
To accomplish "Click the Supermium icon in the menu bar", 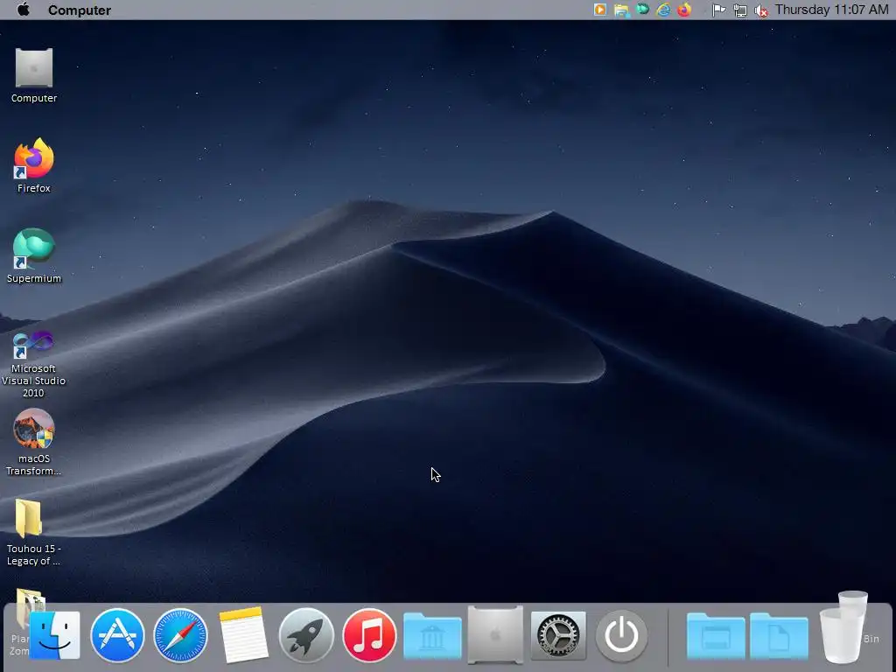I will (x=642, y=10).
